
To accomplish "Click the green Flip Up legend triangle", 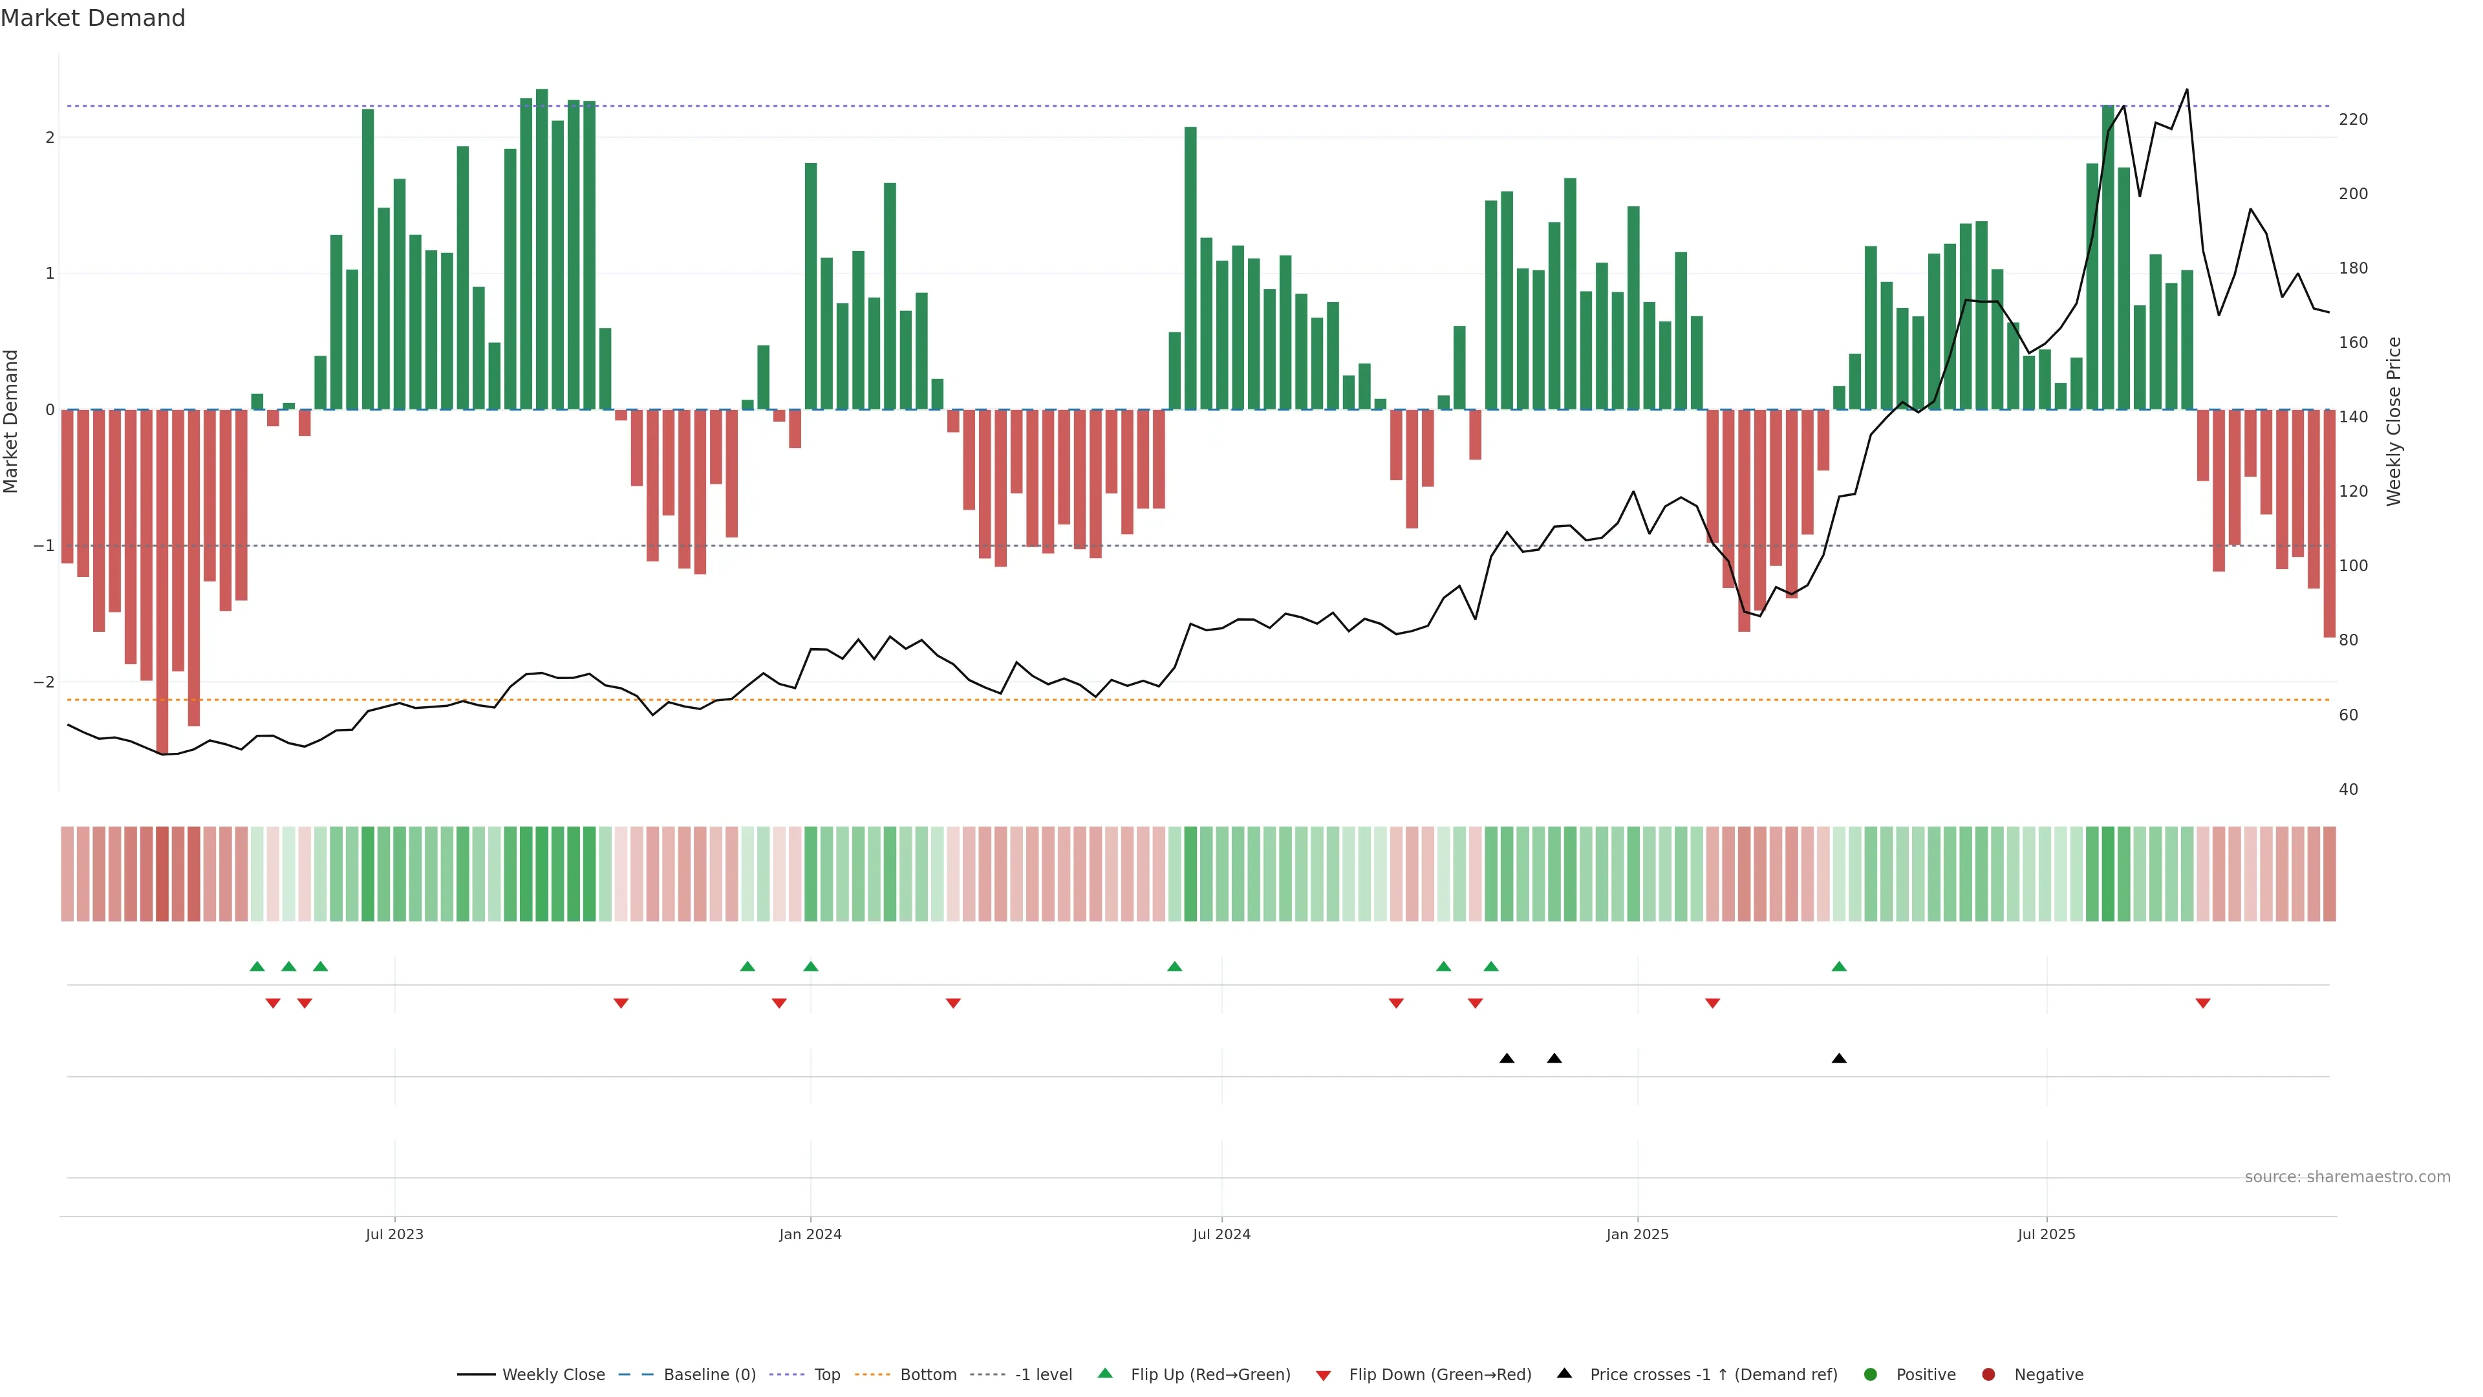I will [x=1106, y=1374].
